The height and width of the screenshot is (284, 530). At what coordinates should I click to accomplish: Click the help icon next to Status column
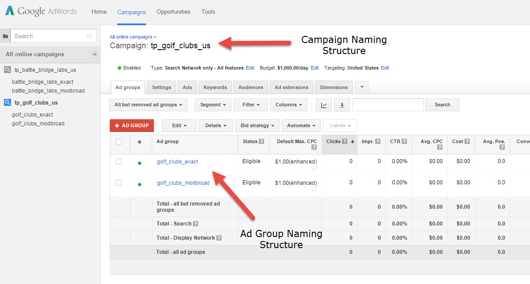coord(261,142)
